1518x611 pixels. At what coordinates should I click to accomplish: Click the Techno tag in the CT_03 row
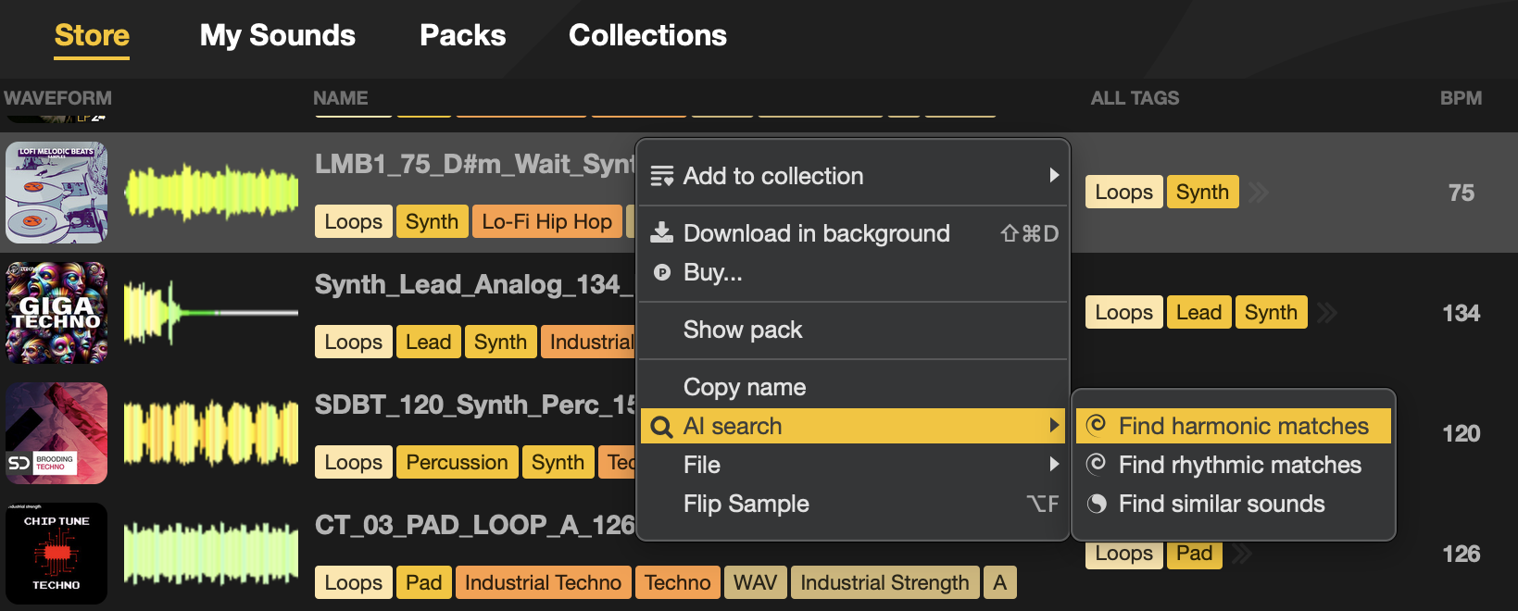coord(677,582)
